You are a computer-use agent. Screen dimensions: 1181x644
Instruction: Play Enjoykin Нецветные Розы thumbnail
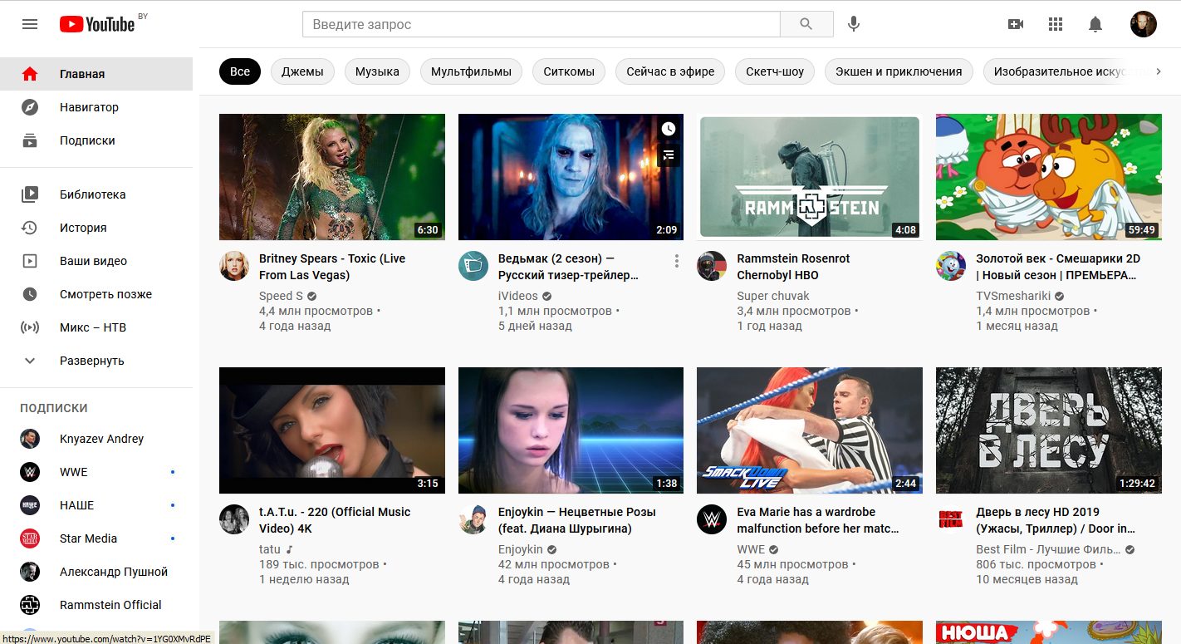coord(571,430)
